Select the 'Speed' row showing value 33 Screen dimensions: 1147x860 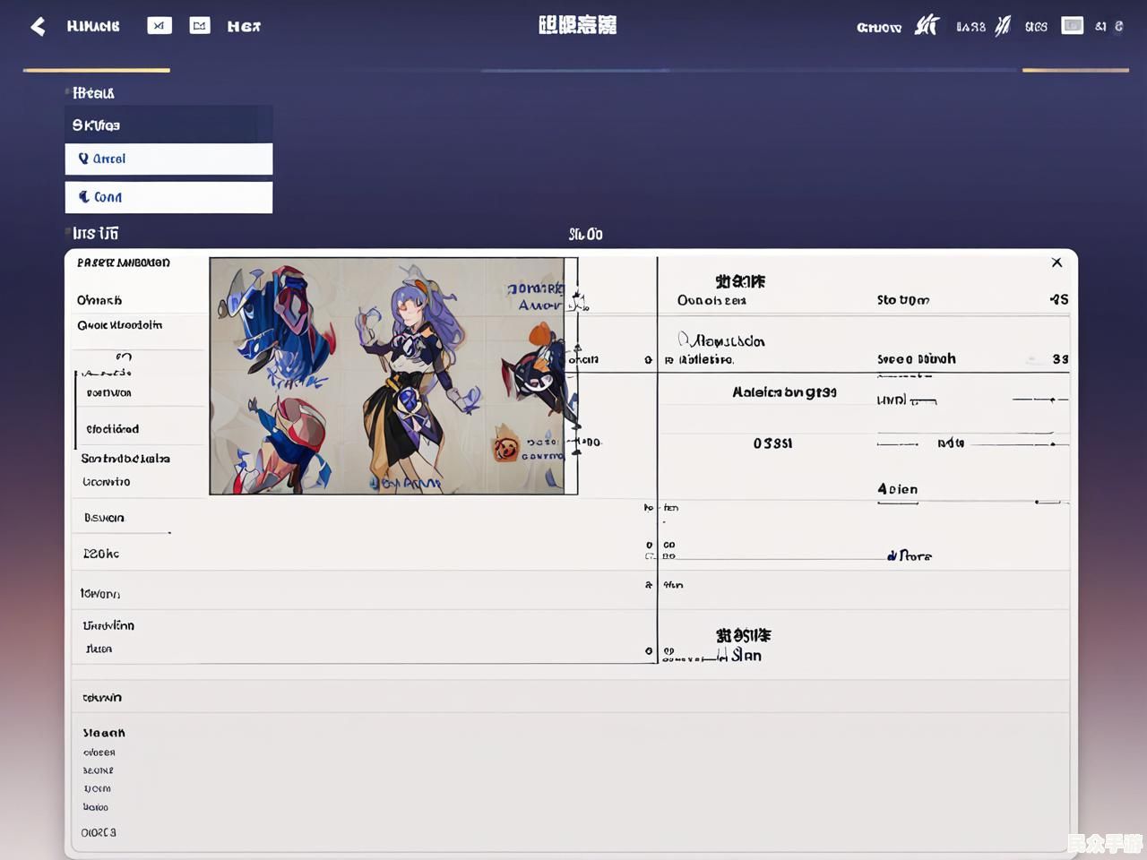click(x=916, y=359)
